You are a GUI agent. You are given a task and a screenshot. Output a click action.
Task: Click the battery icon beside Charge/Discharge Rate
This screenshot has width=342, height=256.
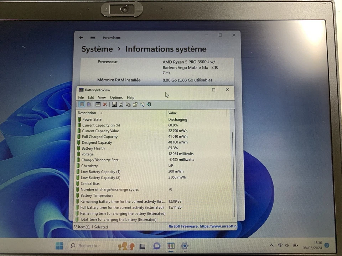pos(78,160)
